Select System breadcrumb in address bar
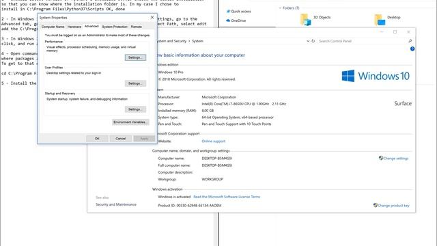The width and height of the screenshot is (437, 246). 197,41
